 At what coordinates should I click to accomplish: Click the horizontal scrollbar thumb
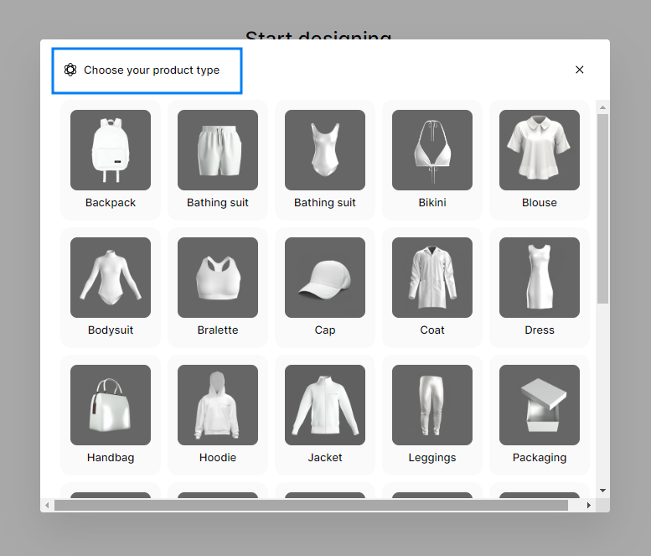coord(312,506)
